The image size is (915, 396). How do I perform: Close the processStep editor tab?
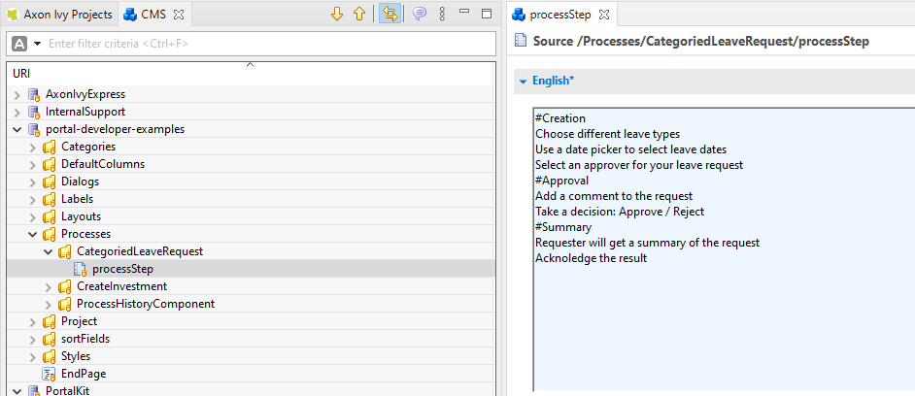(602, 15)
